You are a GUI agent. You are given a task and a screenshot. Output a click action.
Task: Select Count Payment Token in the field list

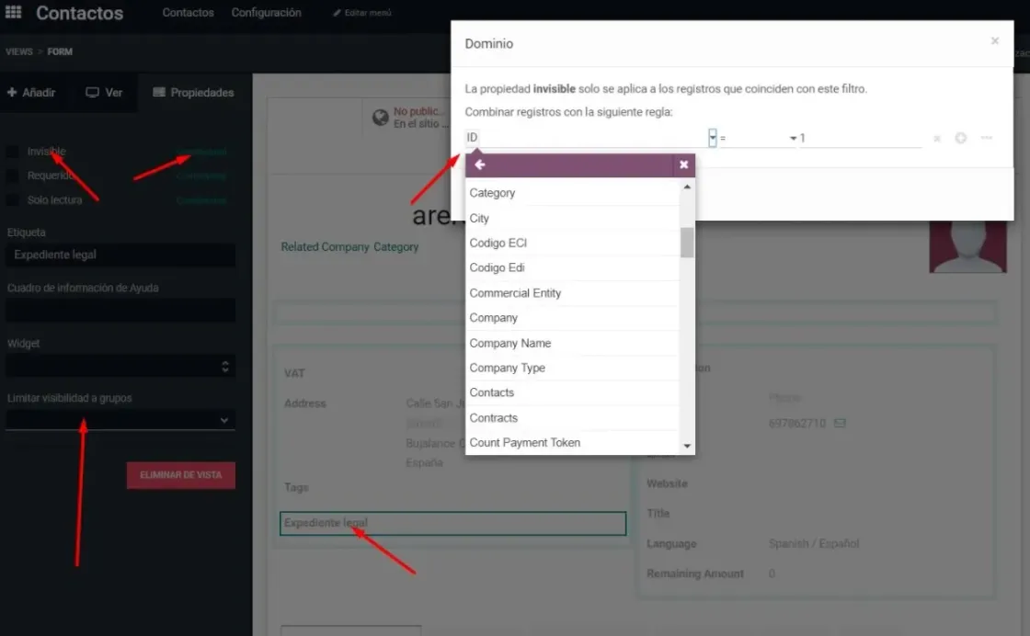572,442
